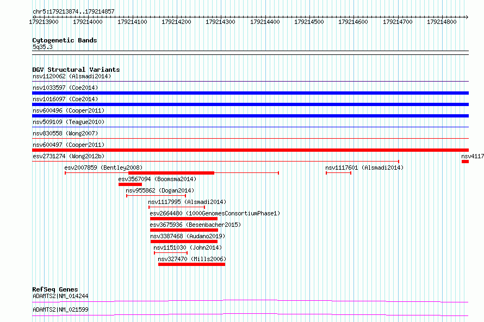
Task: Select the 5q35.3 band label
Action: (42, 47)
